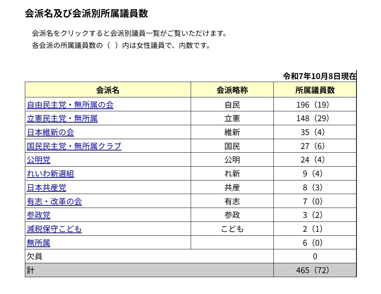Click the page heading 会派名及び会派別所属議員数
381x294 pixels.
pos(86,14)
